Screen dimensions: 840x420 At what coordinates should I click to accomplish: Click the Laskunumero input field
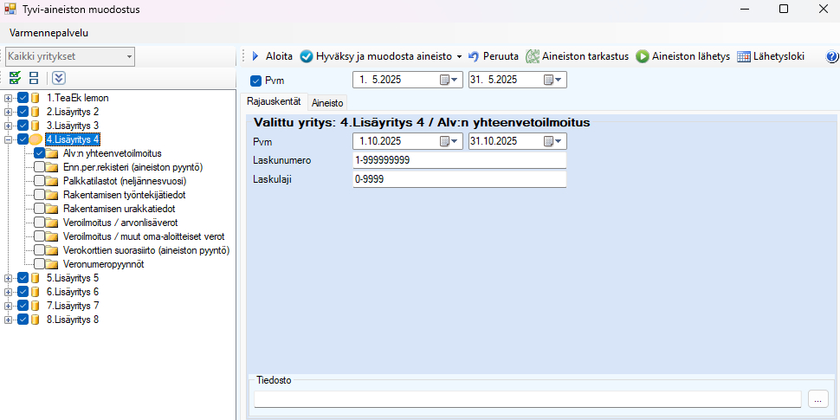tap(459, 160)
